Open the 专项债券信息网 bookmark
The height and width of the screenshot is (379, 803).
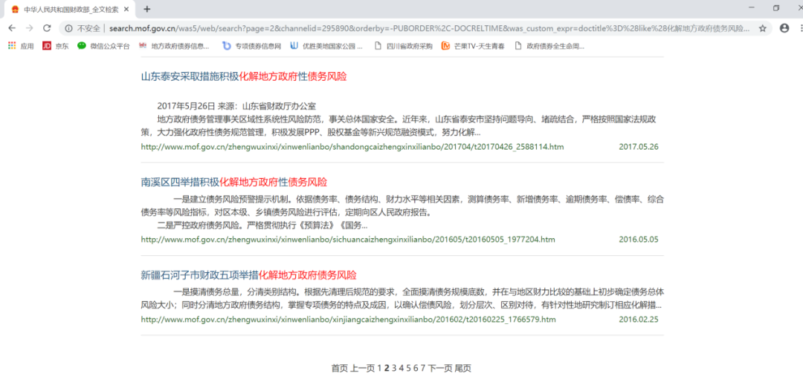pyautogui.click(x=252, y=46)
